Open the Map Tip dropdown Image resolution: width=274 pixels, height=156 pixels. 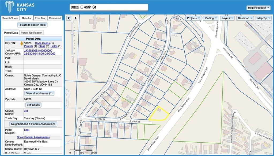[264, 18]
